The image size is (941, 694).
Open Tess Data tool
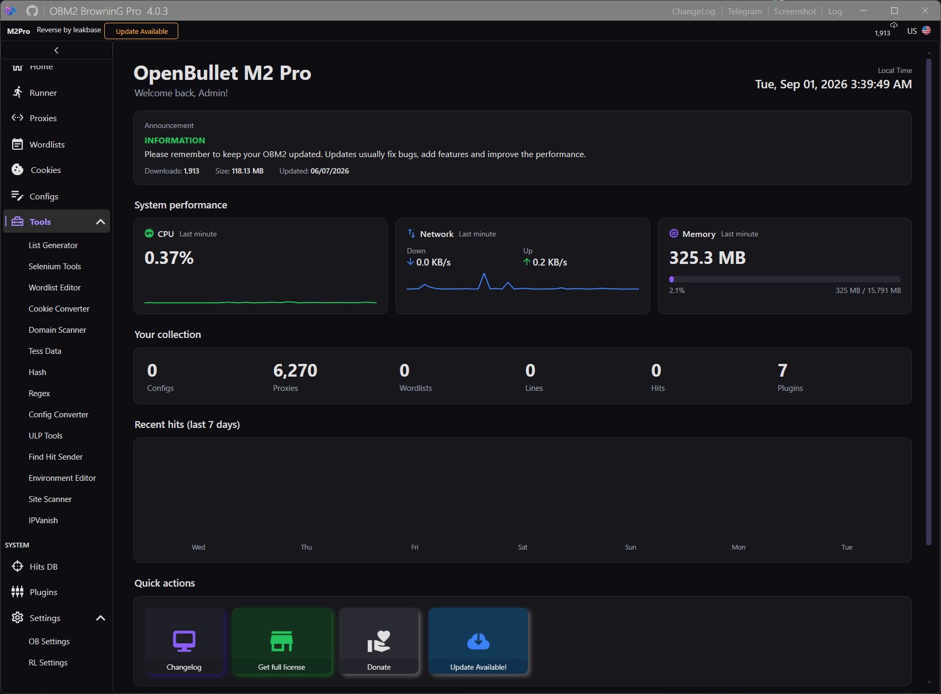pyautogui.click(x=45, y=351)
